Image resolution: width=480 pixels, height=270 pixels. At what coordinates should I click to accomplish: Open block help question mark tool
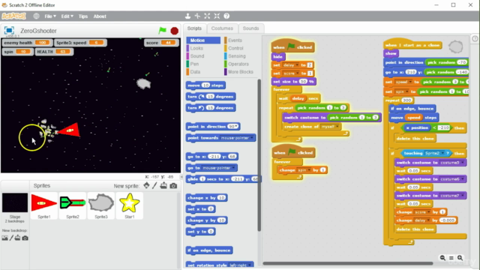tap(226, 16)
